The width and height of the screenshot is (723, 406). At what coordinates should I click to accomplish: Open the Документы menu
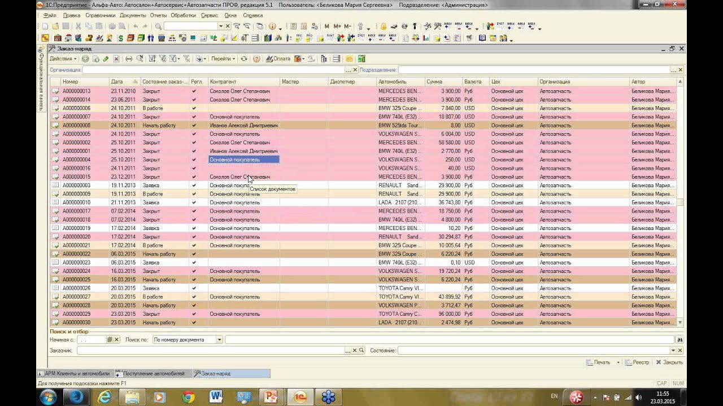point(133,15)
